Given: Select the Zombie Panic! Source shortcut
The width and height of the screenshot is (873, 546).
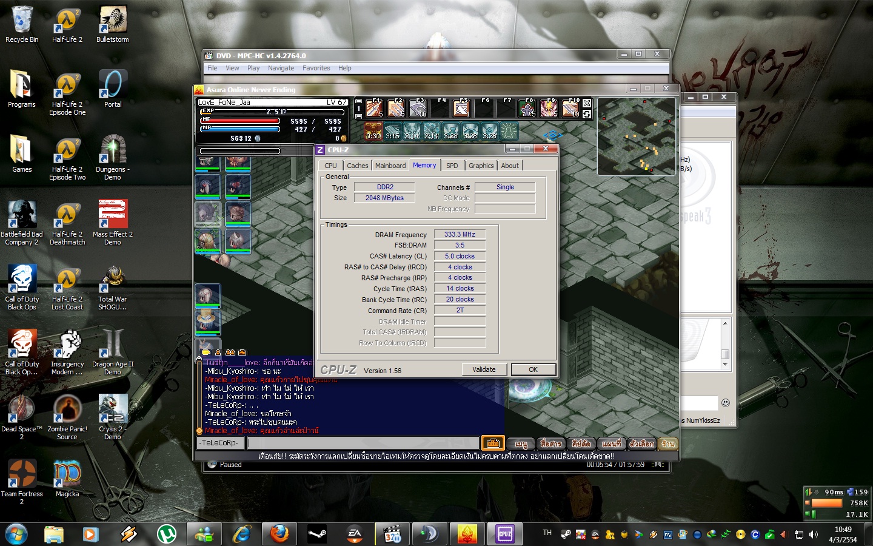Looking at the screenshot, I should [x=67, y=417].
